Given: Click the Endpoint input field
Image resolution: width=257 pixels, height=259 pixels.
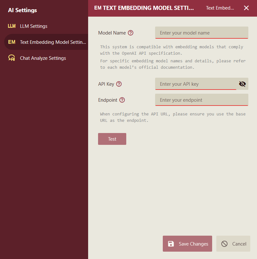Looking at the screenshot, I should (202, 100).
